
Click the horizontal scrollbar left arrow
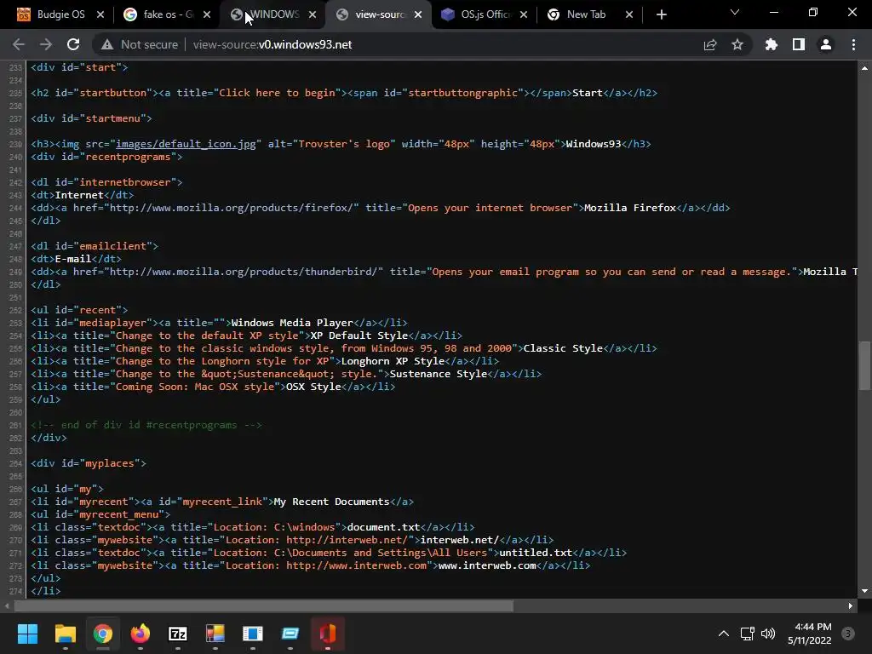[7, 605]
